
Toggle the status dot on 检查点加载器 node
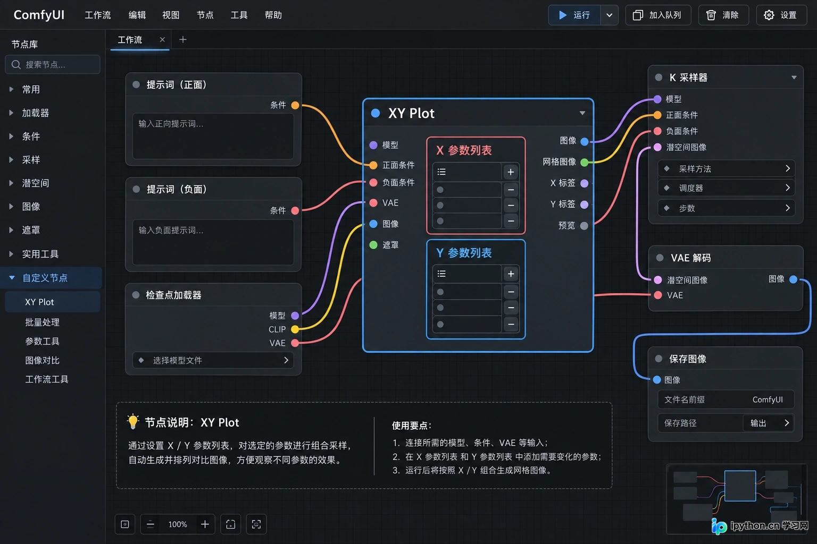coord(136,295)
